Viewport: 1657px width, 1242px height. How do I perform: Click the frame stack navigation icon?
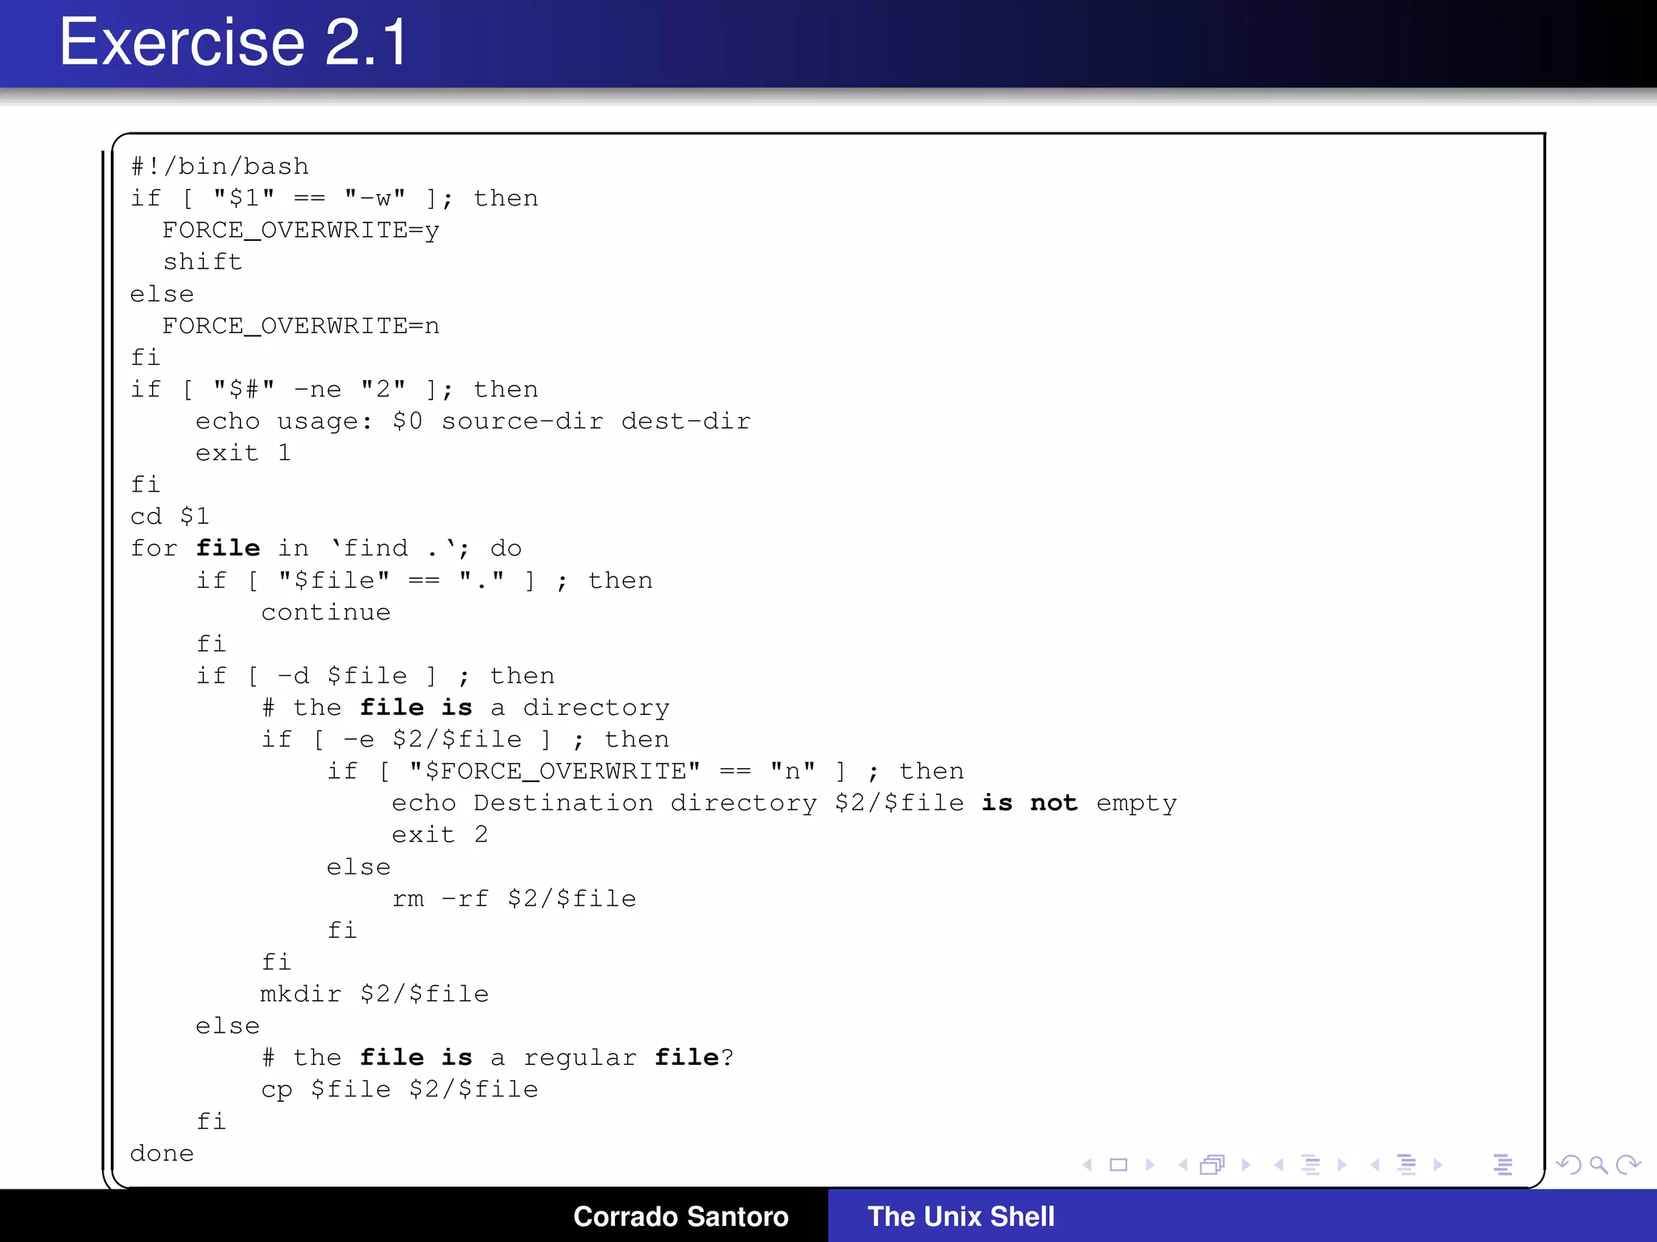tap(1212, 1164)
